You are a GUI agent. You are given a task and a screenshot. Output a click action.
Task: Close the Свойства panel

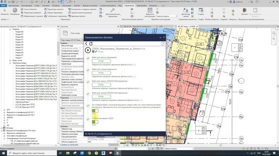click(118, 26)
